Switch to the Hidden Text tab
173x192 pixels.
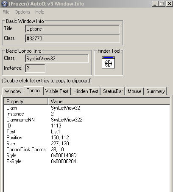click(x=86, y=91)
